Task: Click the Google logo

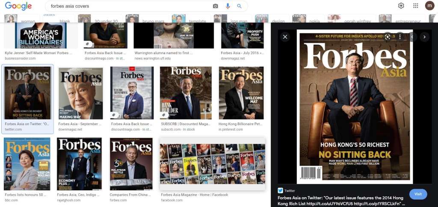Action: point(18,6)
